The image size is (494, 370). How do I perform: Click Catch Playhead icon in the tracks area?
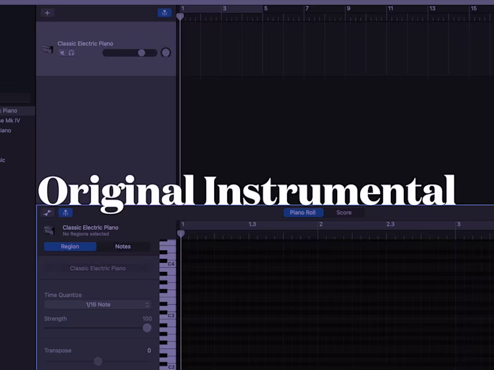pos(165,12)
